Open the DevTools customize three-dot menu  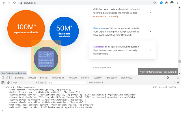coord(173,78)
